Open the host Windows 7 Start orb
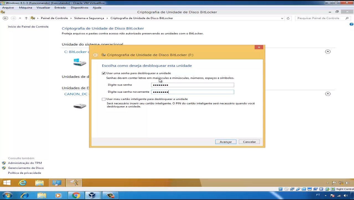The image size is (354, 200). [7, 195]
